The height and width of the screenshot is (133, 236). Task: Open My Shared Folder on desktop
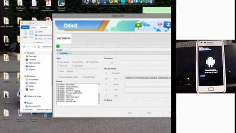coord(20,6)
